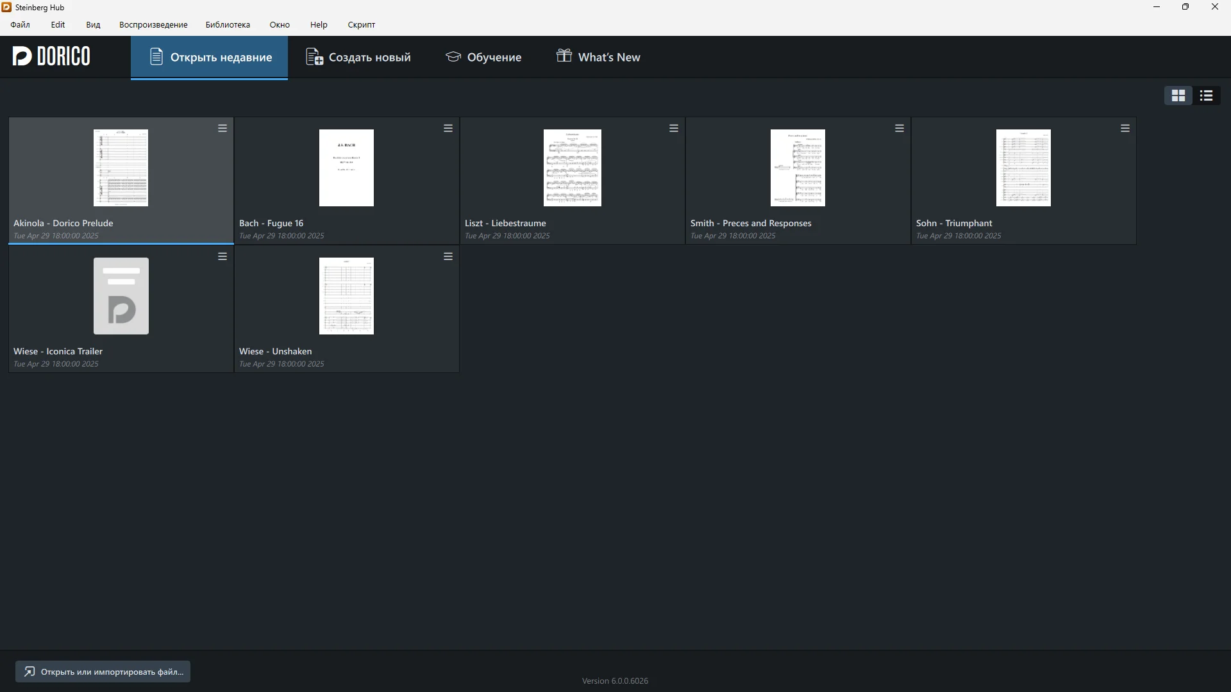Image resolution: width=1231 pixels, height=692 pixels.
Task: Open the Библиотека menu
Action: coord(228,24)
